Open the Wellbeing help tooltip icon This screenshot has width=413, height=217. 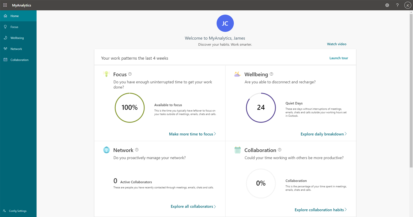(271, 74)
